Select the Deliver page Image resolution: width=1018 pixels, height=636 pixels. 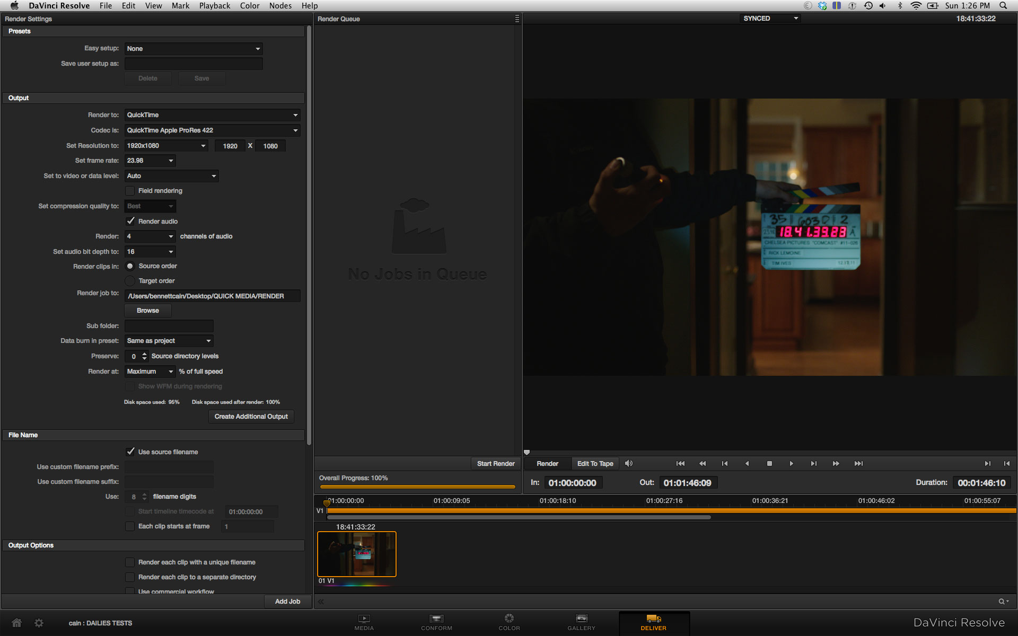coord(653,623)
